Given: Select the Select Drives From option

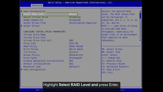Looking at the screenshot, I should 34,23.
